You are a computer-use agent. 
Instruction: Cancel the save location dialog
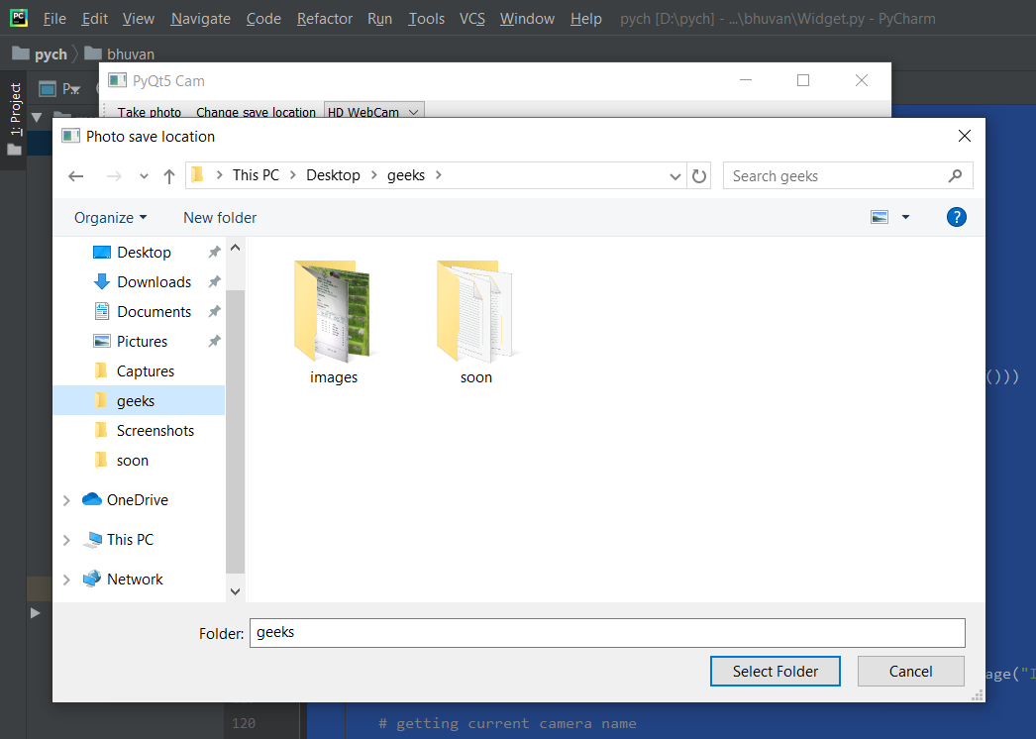pyautogui.click(x=910, y=672)
